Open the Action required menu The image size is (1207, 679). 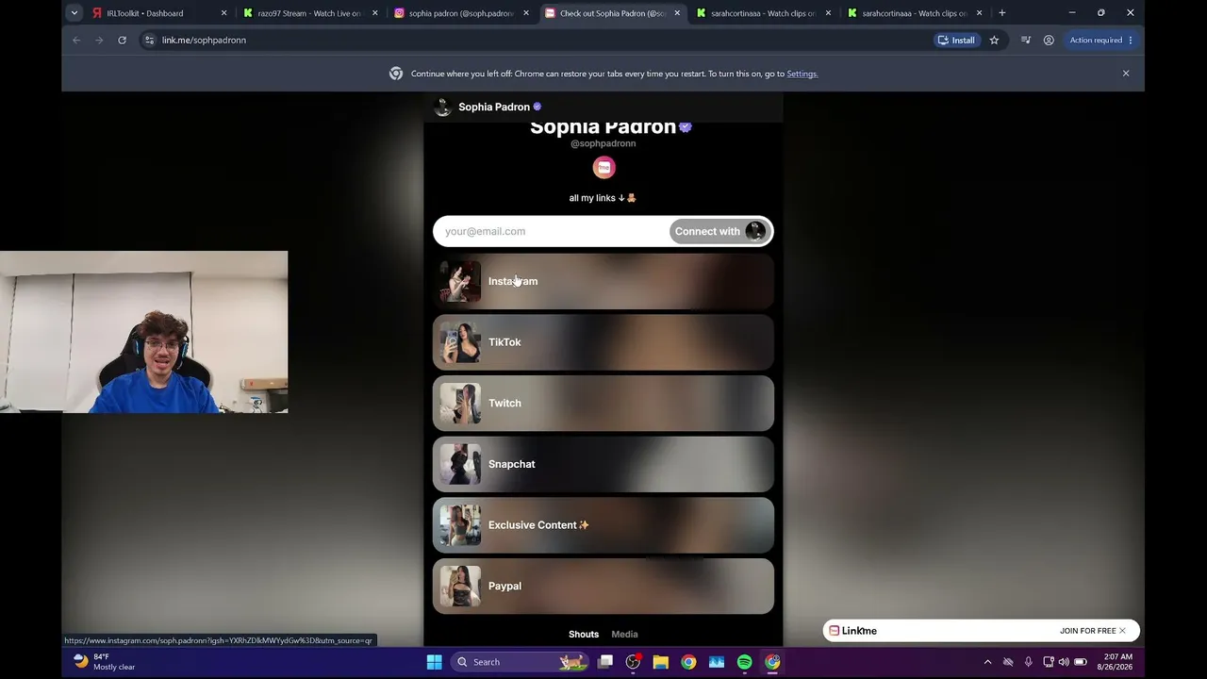pyautogui.click(x=1101, y=41)
